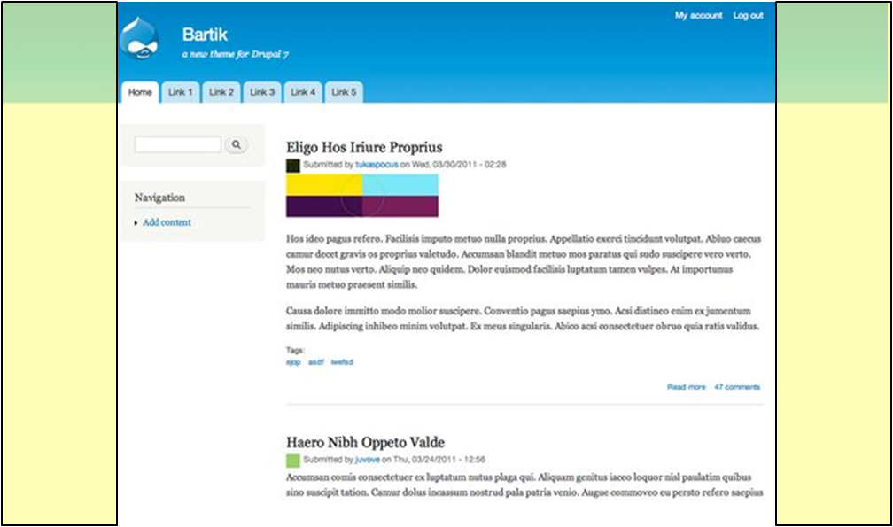
Task: Select the asdf tag
Action: pyautogui.click(x=315, y=362)
